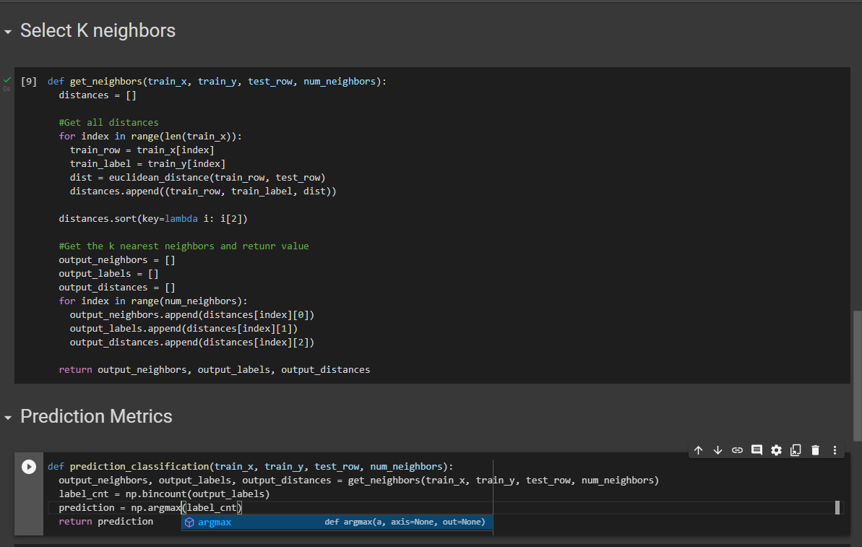Click the def prediction_classification line
Viewport: 862px width, 547px height.
[250, 466]
